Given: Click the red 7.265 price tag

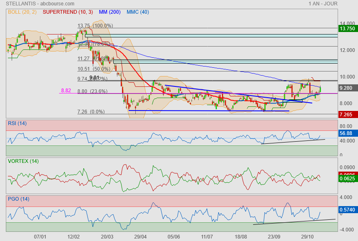Looking at the screenshot, I should 347,114.
